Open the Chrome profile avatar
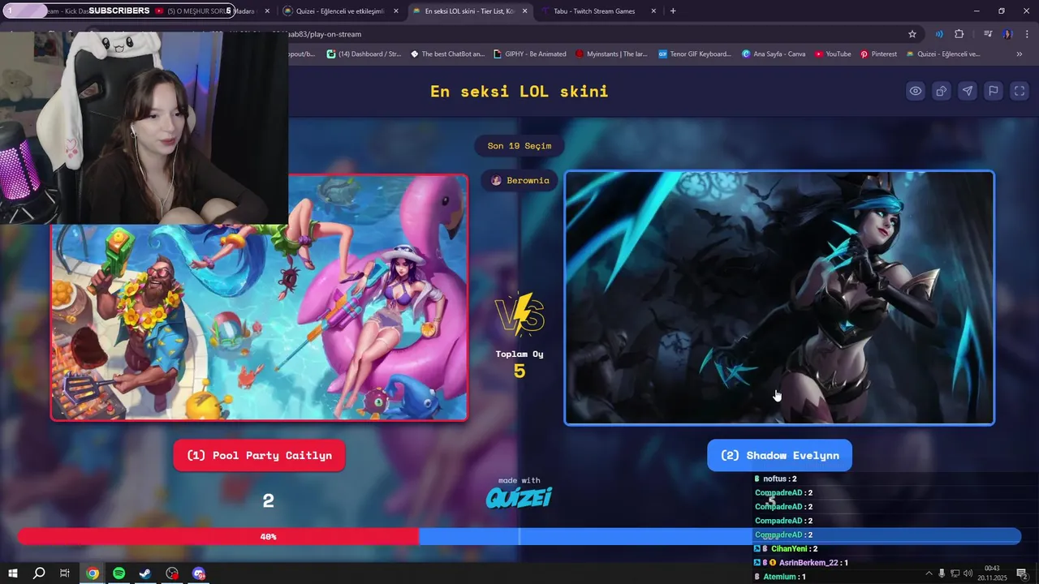Viewport: 1039px width, 584px height. (x=1007, y=34)
